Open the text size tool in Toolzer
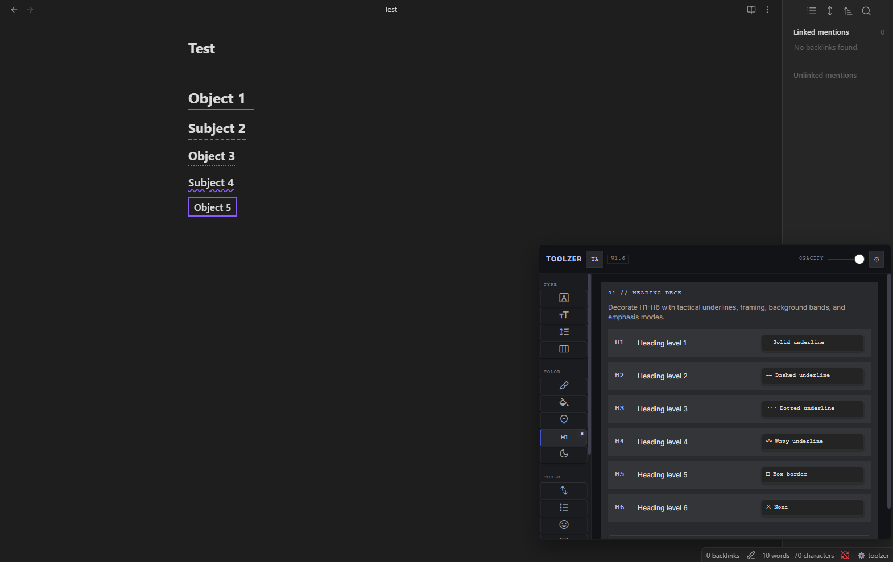 pyautogui.click(x=564, y=315)
